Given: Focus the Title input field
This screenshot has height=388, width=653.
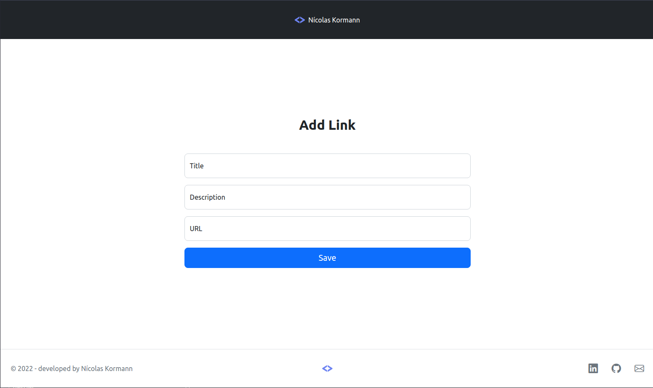Looking at the screenshot, I should pos(327,166).
